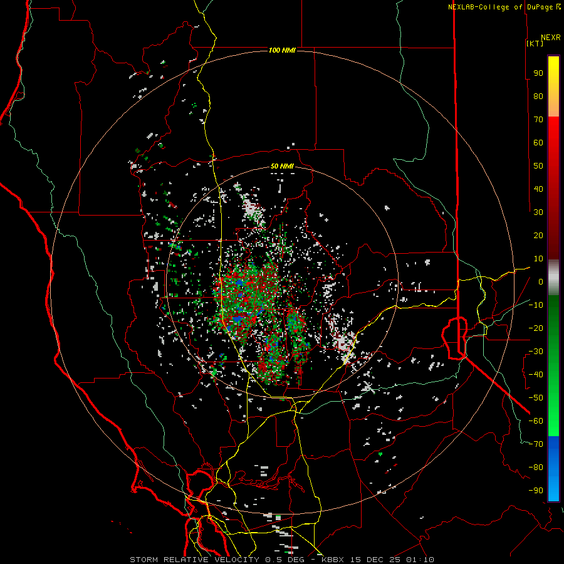Click the positive 40 scale value
This screenshot has width=564, height=564.
pos(538,189)
